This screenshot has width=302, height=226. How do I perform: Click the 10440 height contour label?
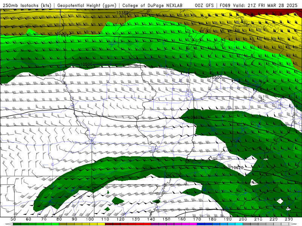click(65, 35)
